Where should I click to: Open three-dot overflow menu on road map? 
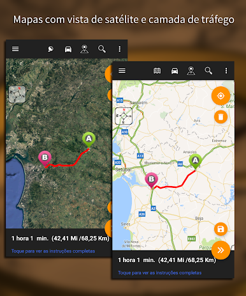226,70
